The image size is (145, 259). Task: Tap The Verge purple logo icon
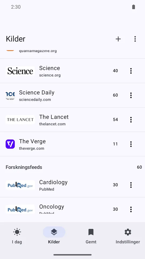pyautogui.click(x=10, y=144)
